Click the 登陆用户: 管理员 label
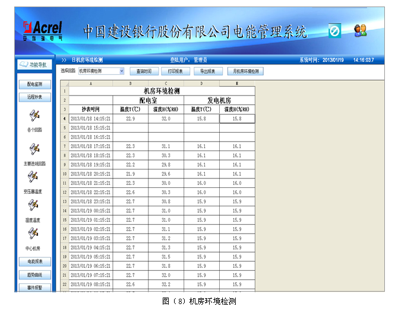The height and width of the screenshot is (310, 395). click(188, 60)
